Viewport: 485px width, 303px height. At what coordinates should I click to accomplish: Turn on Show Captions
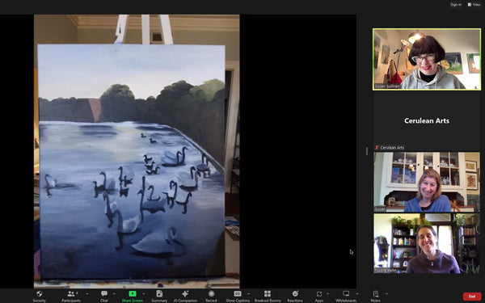click(x=238, y=296)
